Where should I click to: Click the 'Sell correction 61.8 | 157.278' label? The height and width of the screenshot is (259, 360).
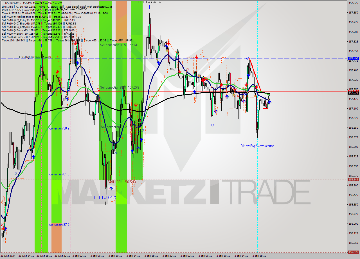120,88
